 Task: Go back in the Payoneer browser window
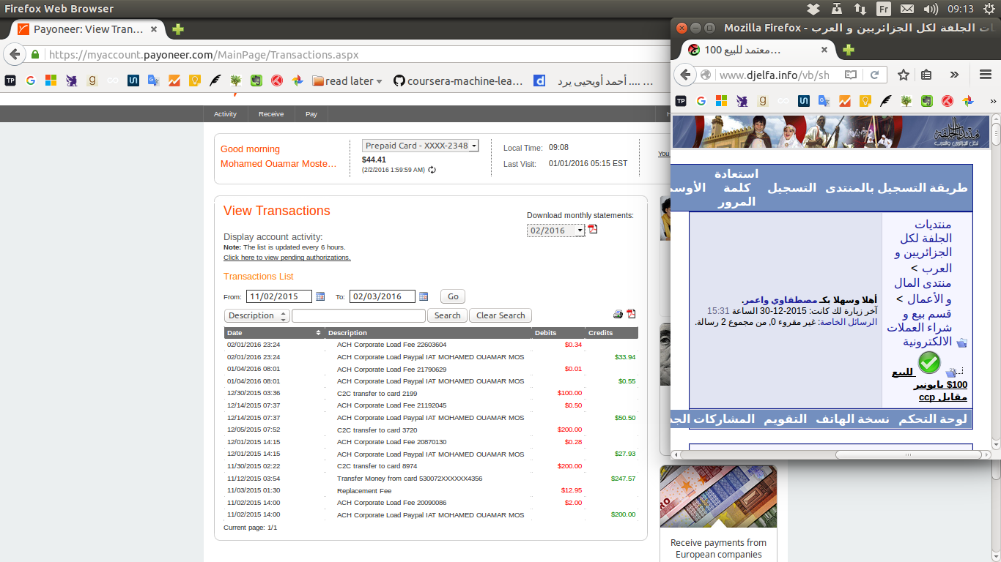coord(14,55)
